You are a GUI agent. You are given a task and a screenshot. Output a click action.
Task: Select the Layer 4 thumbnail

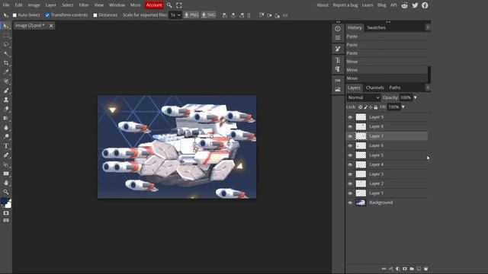(361, 164)
